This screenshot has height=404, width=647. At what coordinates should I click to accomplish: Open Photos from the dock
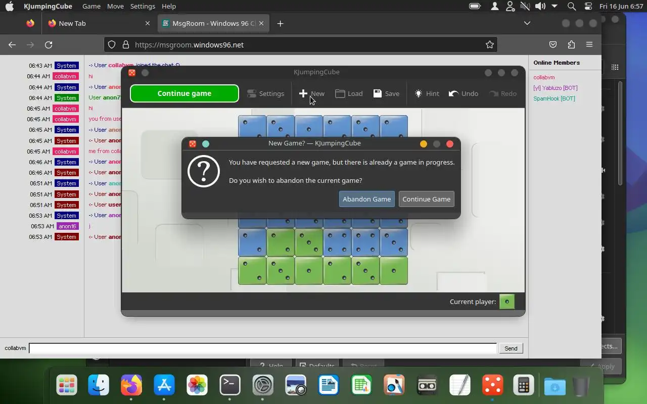(197, 386)
